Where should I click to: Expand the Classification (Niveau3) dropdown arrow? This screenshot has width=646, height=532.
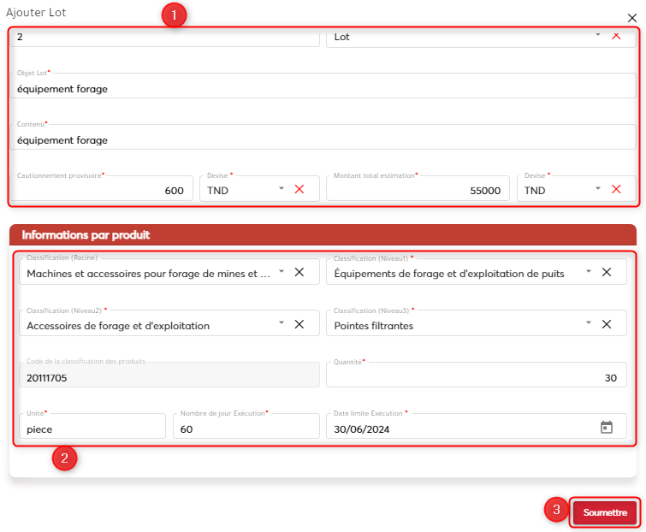click(x=589, y=323)
